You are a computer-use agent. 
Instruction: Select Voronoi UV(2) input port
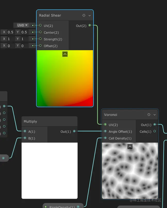(x=105, y=124)
